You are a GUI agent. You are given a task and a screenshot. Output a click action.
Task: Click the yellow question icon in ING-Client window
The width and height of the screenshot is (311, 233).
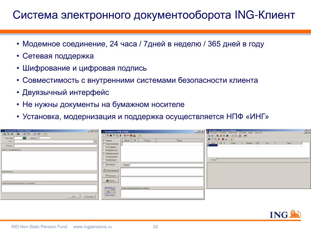tap(231, 139)
